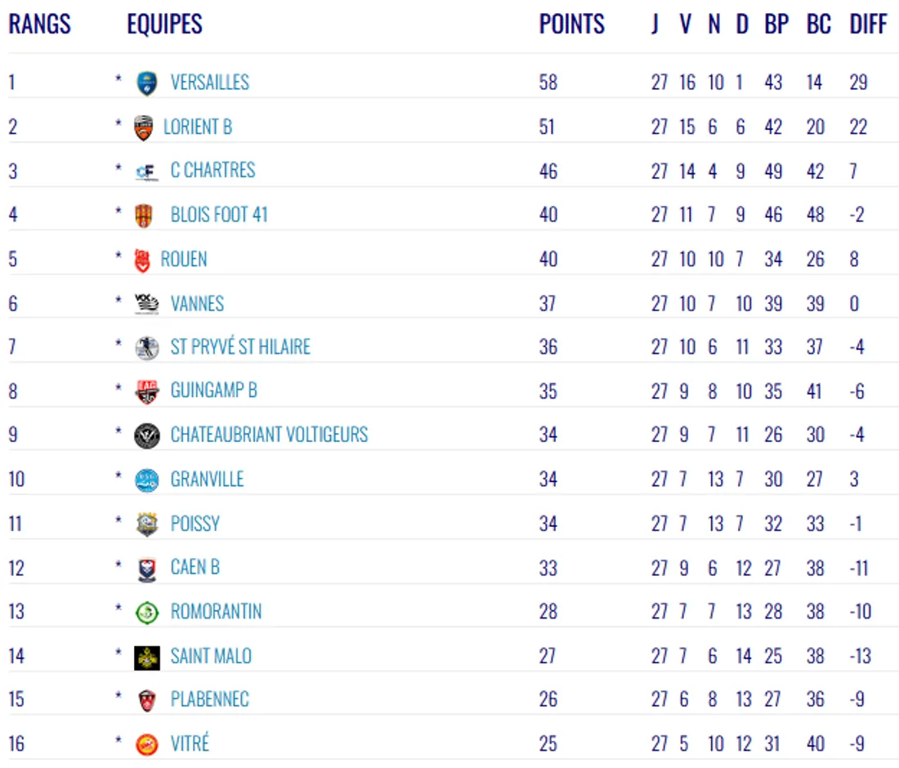Click the Caen B club crest
Image resolution: width=899 pixels, height=768 pixels.
point(147,568)
